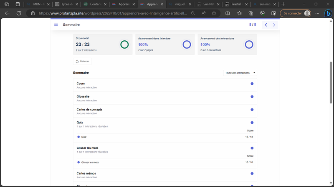Image resolution: width=334 pixels, height=187 pixels.
Task: Open the Bing Copilot sidebar icon
Action: (x=328, y=13)
